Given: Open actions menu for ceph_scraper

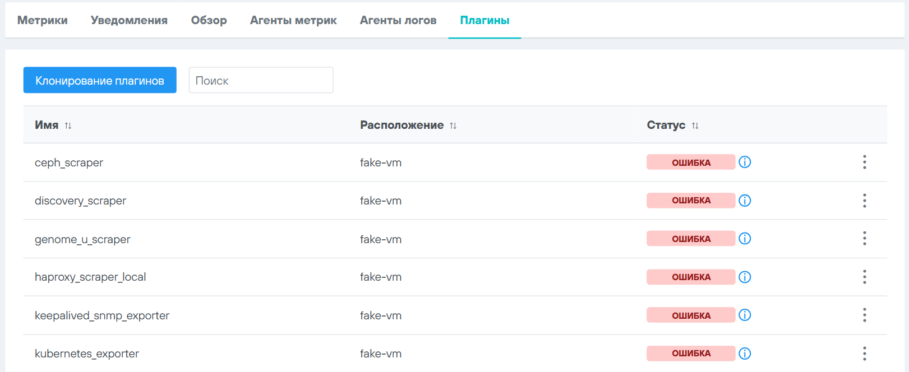Looking at the screenshot, I should tap(864, 162).
